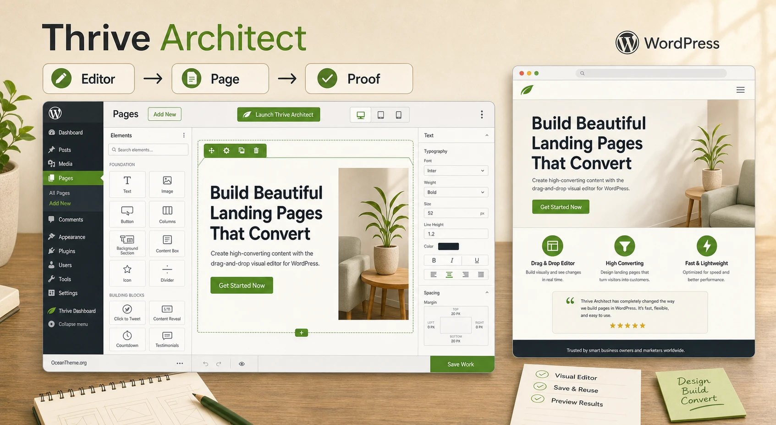Click the Launch Thrive Architect button

click(279, 114)
